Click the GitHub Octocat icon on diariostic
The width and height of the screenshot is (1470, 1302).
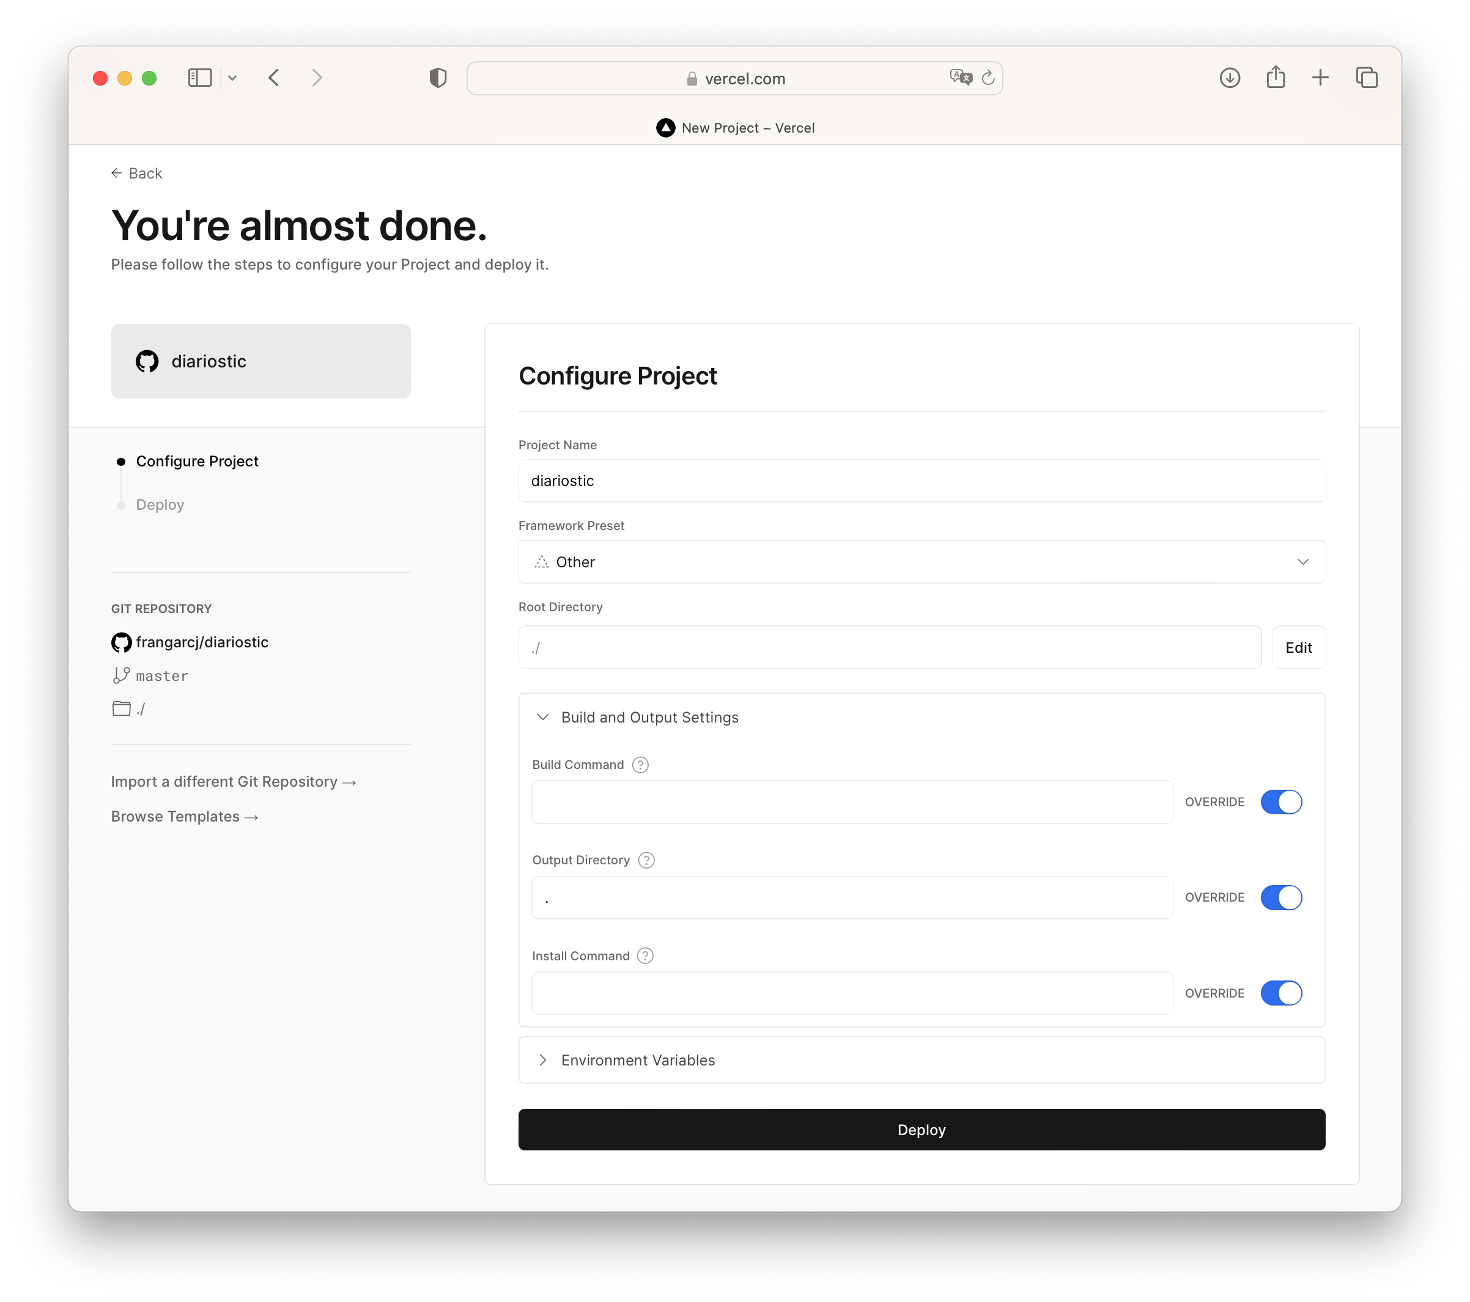click(147, 362)
